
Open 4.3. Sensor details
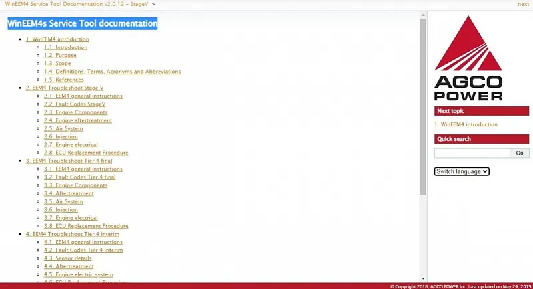pyautogui.click(x=68, y=258)
